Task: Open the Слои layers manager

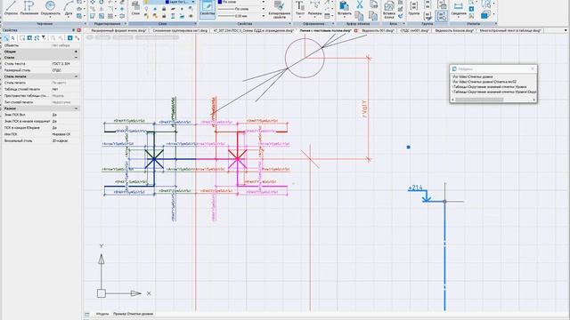Action: pyautogui.click(x=135, y=8)
